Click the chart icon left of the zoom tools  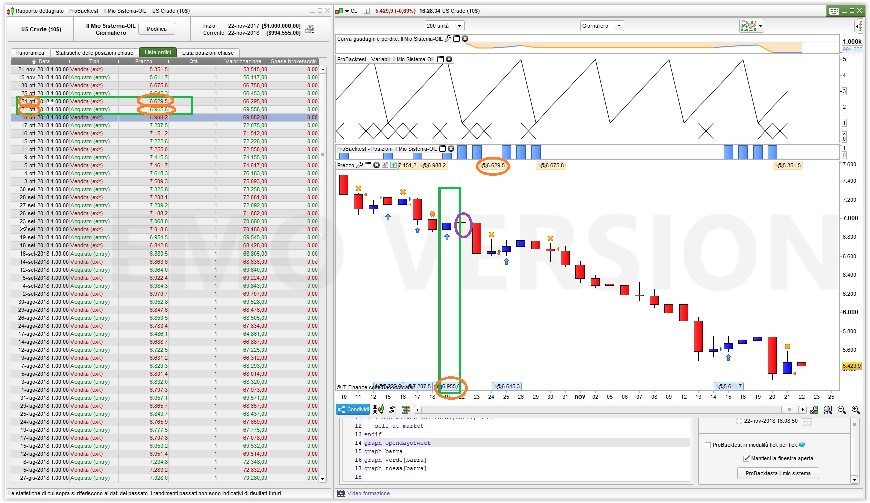click(x=814, y=410)
